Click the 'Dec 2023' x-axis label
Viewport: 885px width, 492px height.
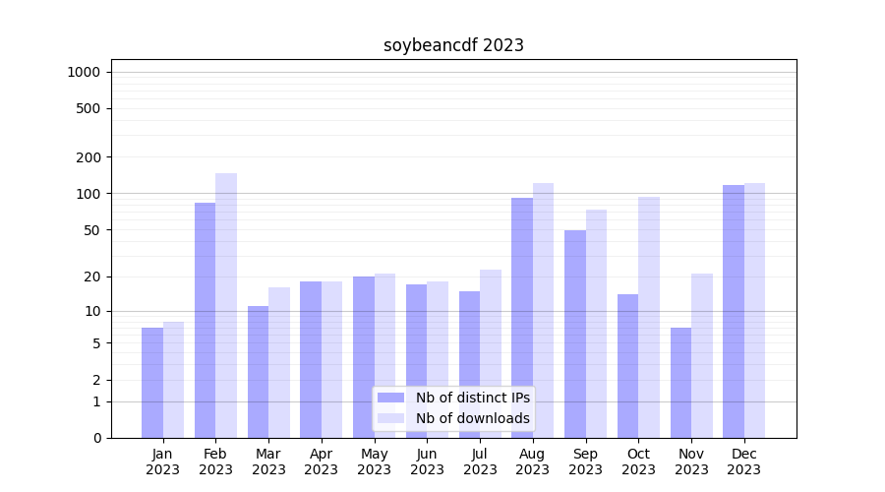[744, 461]
